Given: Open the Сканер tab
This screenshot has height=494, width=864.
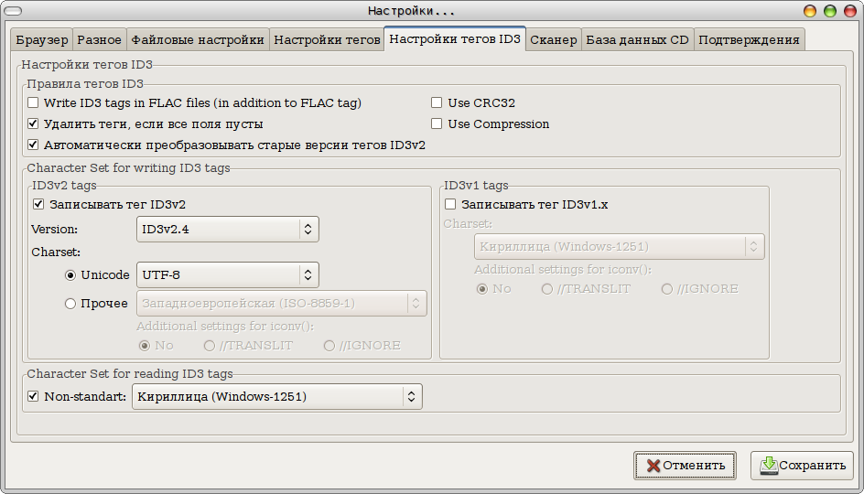Looking at the screenshot, I should click(x=553, y=39).
